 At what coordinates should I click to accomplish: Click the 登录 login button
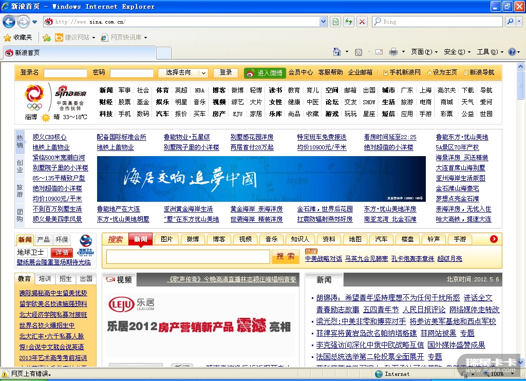coord(226,73)
